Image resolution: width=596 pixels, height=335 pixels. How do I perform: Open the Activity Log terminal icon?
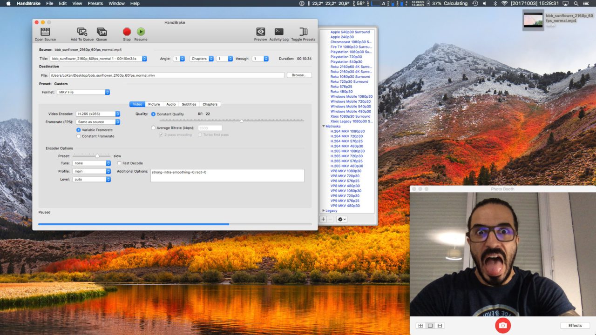[279, 32]
